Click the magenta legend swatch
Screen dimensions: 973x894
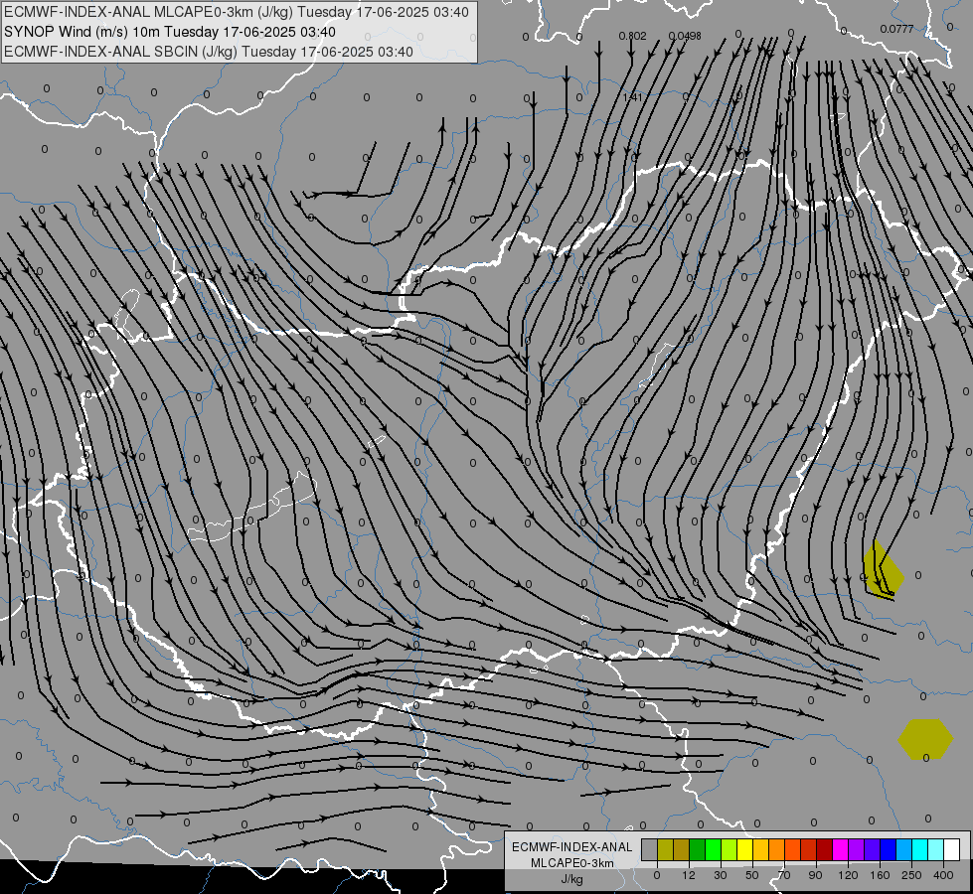pyautogui.click(x=840, y=850)
